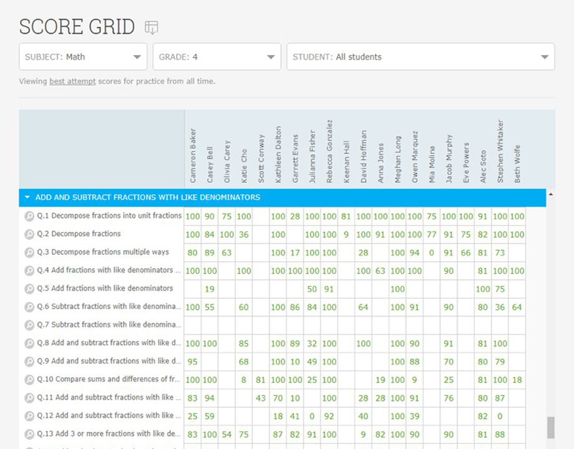Click the best attempt link
Image resolution: width=574 pixels, height=449 pixels.
coord(74,81)
